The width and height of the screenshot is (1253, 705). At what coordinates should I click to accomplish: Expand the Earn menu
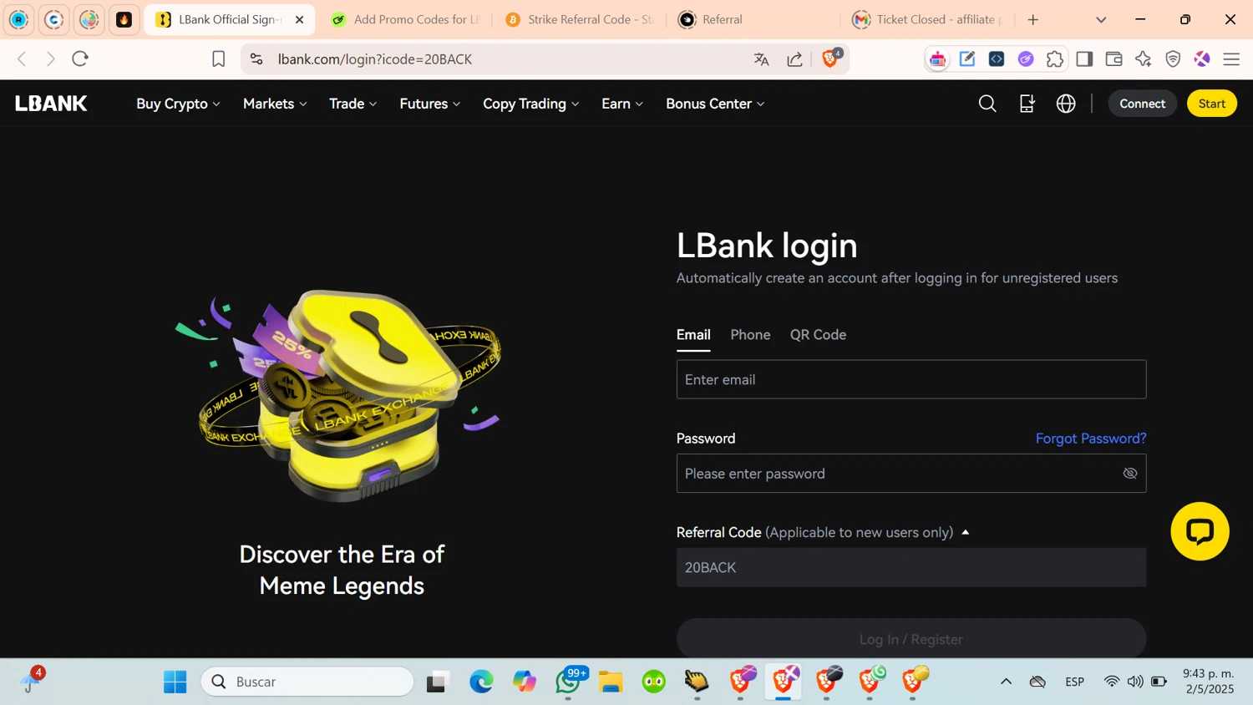(x=622, y=104)
